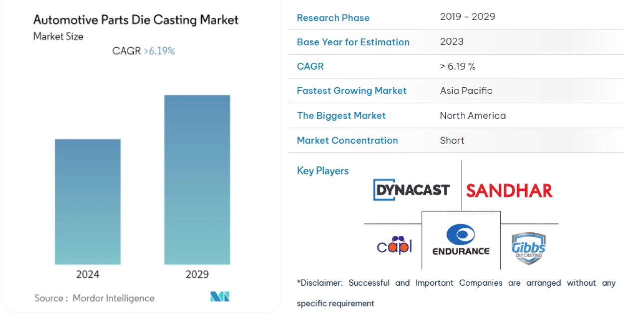629x314 pixels.
Task: Click the Mordor Intelligence logo mark
Action: tap(220, 297)
